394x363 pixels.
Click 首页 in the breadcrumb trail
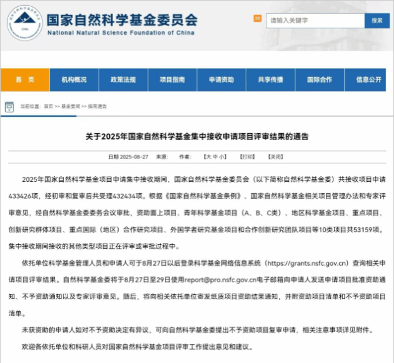(x=49, y=107)
